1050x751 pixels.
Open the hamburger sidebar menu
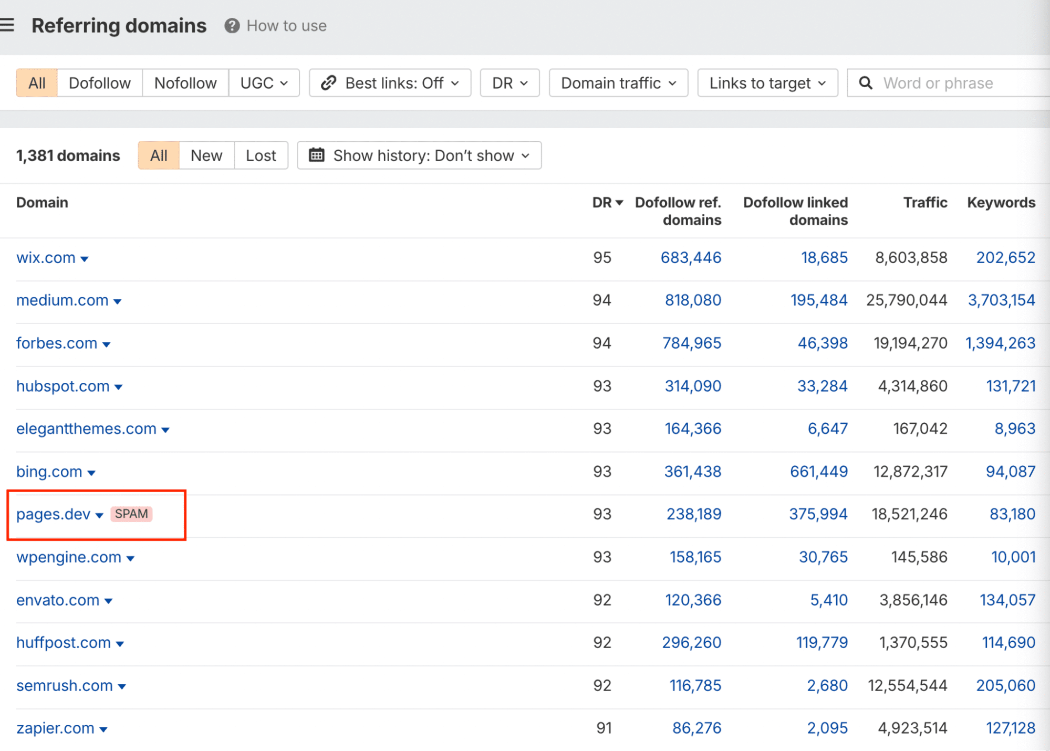click(7, 25)
